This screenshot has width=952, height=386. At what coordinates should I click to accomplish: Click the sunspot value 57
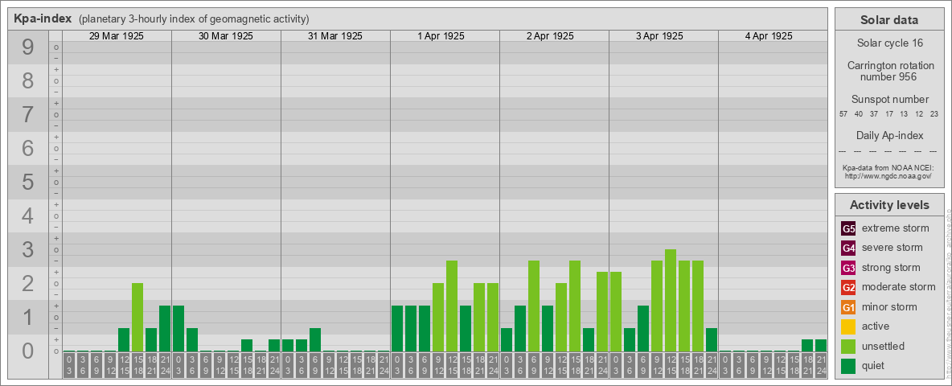coord(843,114)
